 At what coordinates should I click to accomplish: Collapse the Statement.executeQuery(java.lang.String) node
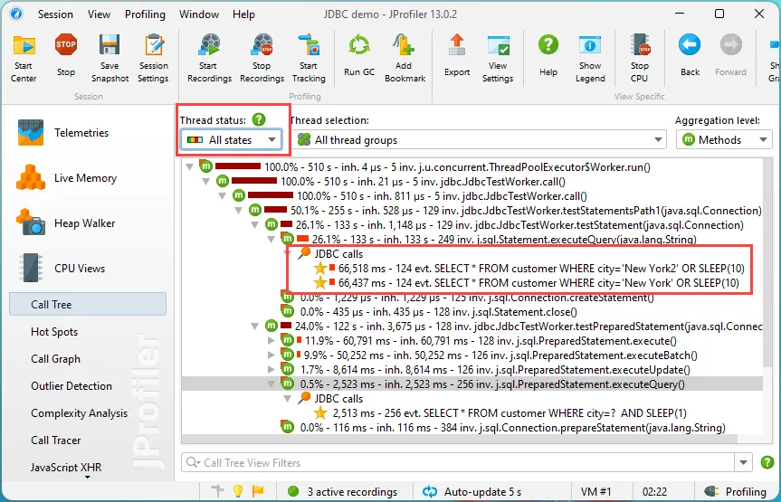pos(271,240)
